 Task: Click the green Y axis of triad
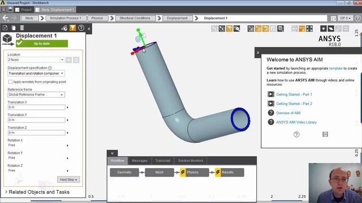(140, 37)
